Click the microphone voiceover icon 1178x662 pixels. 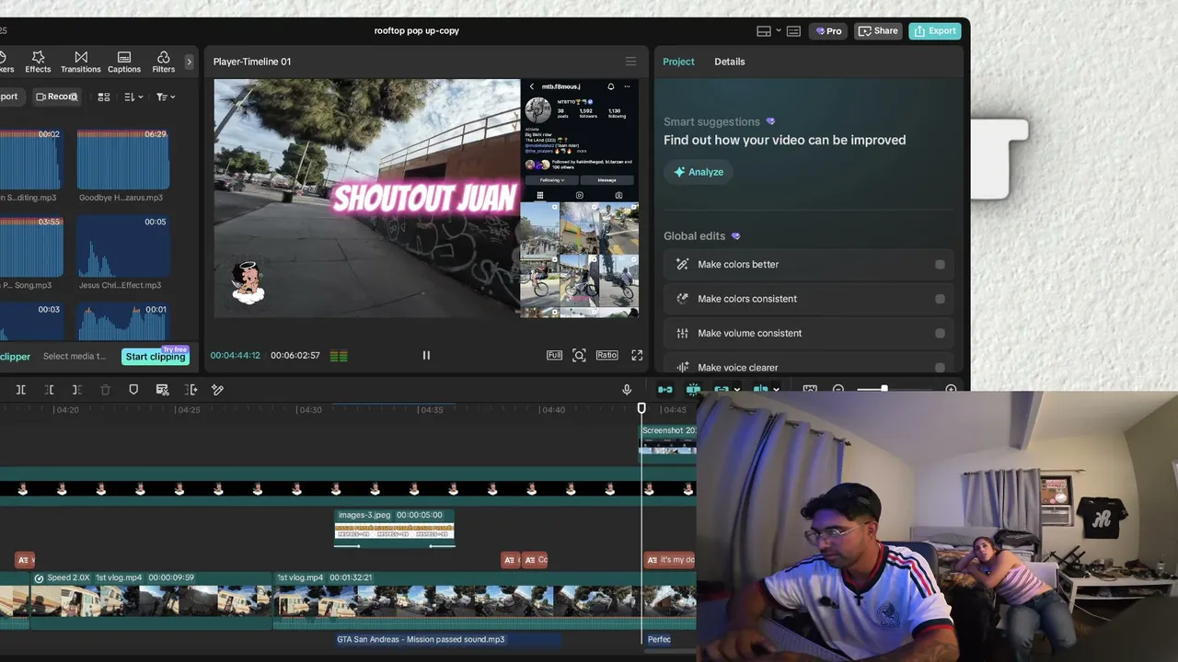627,390
